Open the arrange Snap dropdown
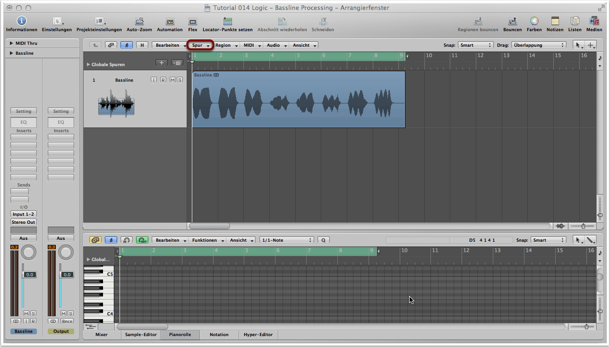This screenshot has width=610, height=347. [x=475, y=45]
